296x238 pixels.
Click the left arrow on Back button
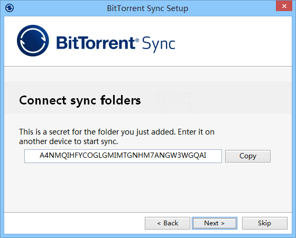click(159, 223)
